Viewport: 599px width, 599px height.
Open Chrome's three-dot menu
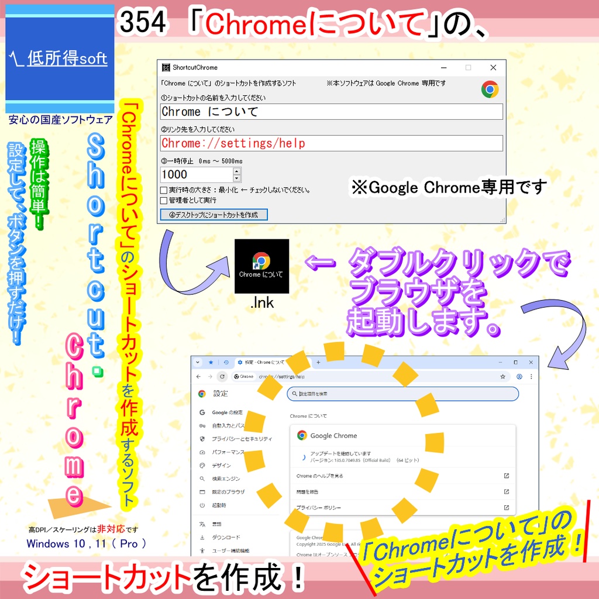(x=531, y=376)
